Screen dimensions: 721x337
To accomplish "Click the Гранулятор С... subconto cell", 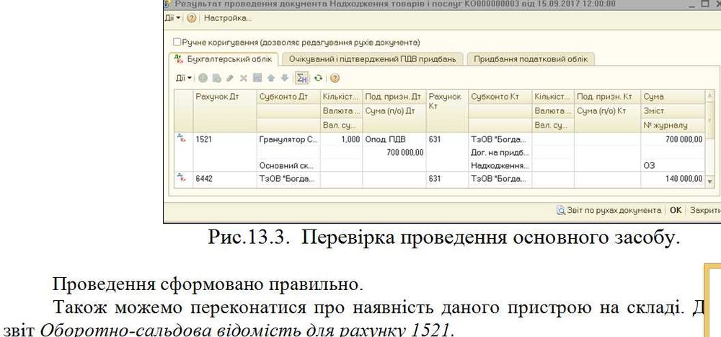I will click(288, 139).
